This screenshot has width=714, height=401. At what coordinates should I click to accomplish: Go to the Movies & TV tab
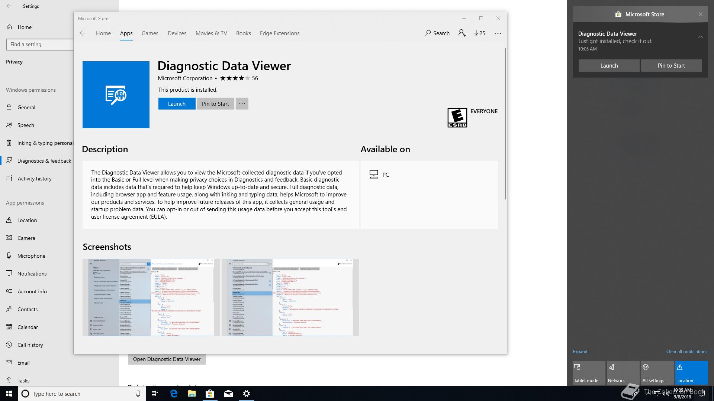tap(211, 33)
